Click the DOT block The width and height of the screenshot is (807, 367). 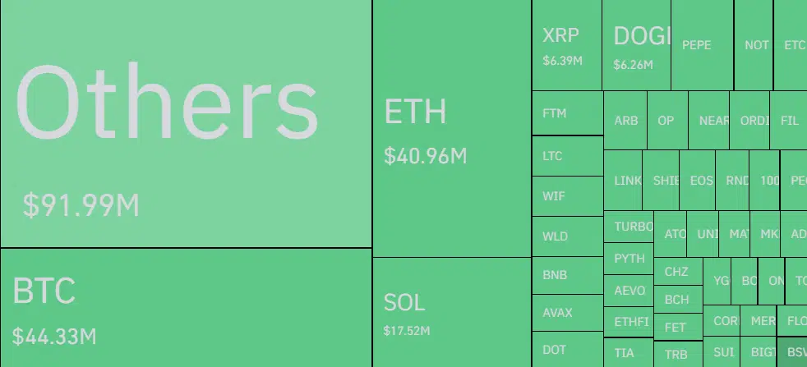[x=567, y=350]
